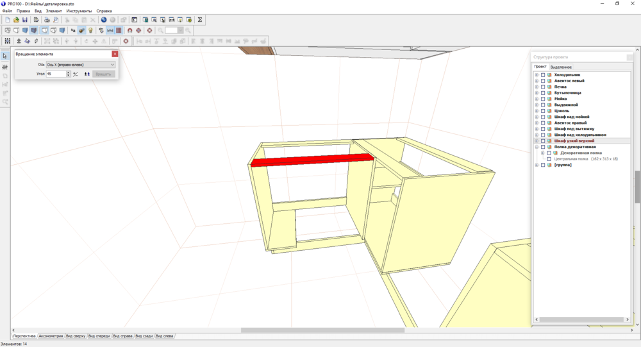
Task: Click the pencil edit tool icon
Action: [x=36, y=41]
